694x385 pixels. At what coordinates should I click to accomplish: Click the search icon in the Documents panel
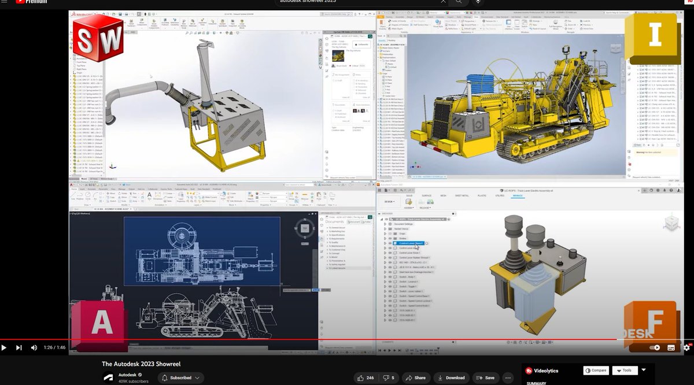(x=370, y=217)
